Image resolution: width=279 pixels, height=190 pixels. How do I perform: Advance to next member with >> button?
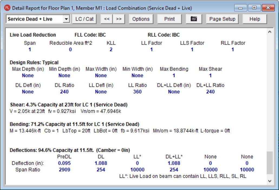119,19
